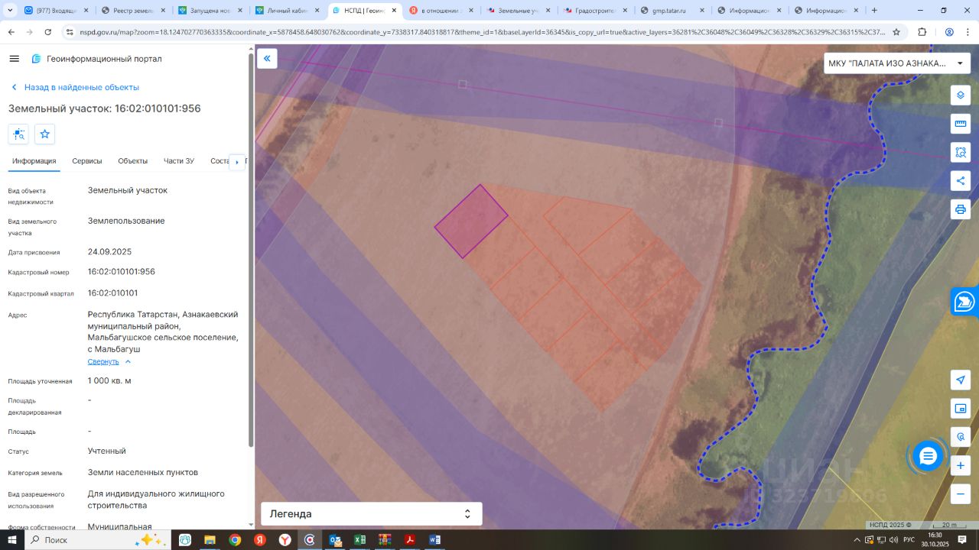Open the browser three-dot menu
Screen dimensions: 979x550
(x=967, y=33)
